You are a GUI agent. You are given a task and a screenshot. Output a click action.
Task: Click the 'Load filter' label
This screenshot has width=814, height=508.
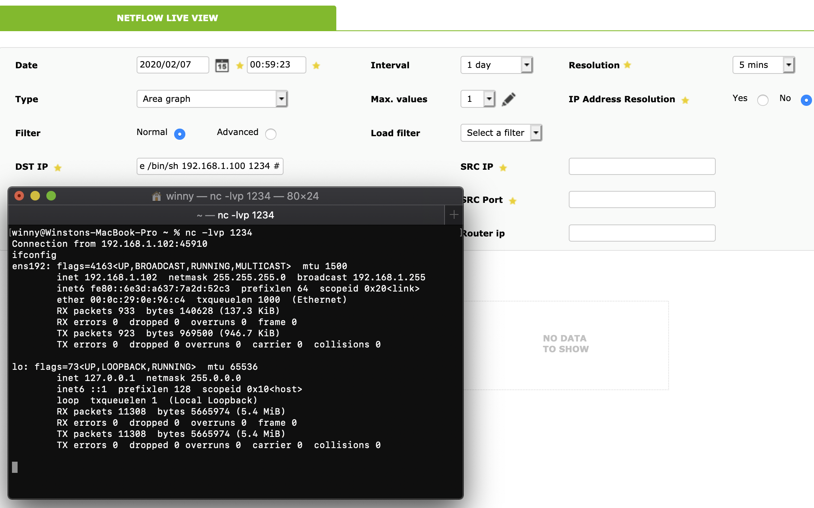tap(395, 133)
